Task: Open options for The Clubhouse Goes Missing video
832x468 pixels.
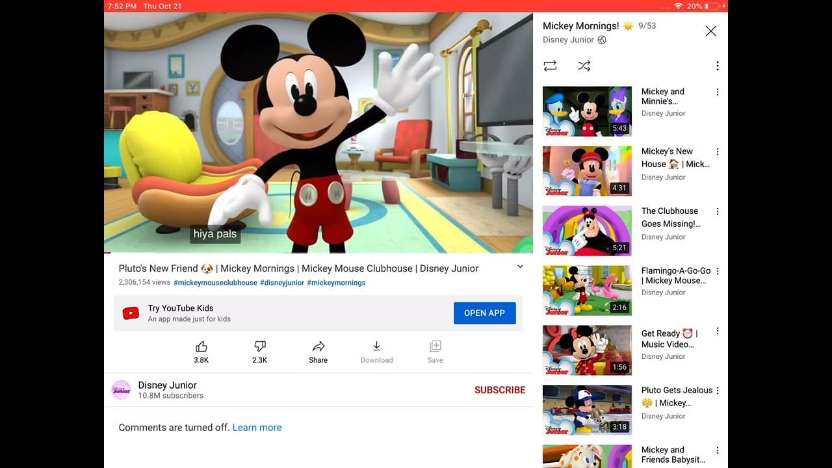Action: pos(718,212)
